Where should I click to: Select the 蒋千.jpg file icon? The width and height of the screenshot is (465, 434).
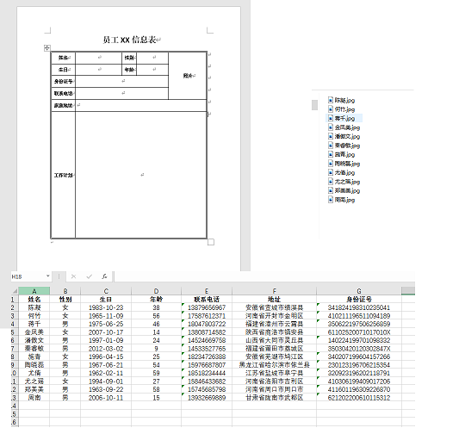click(x=331, y=118)
